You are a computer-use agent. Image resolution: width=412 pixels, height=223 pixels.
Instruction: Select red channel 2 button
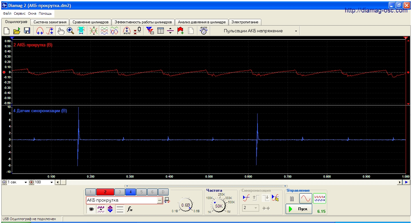[x=105, y=192]
